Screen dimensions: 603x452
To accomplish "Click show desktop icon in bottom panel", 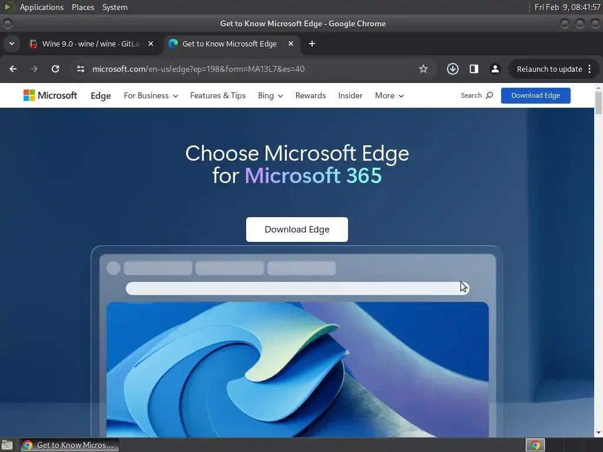I will pyautogui.click(x=7, y=445).
